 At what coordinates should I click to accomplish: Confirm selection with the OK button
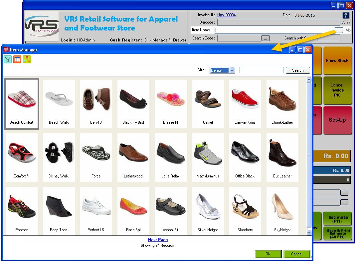pyautogui.click(x=268, y=254)
